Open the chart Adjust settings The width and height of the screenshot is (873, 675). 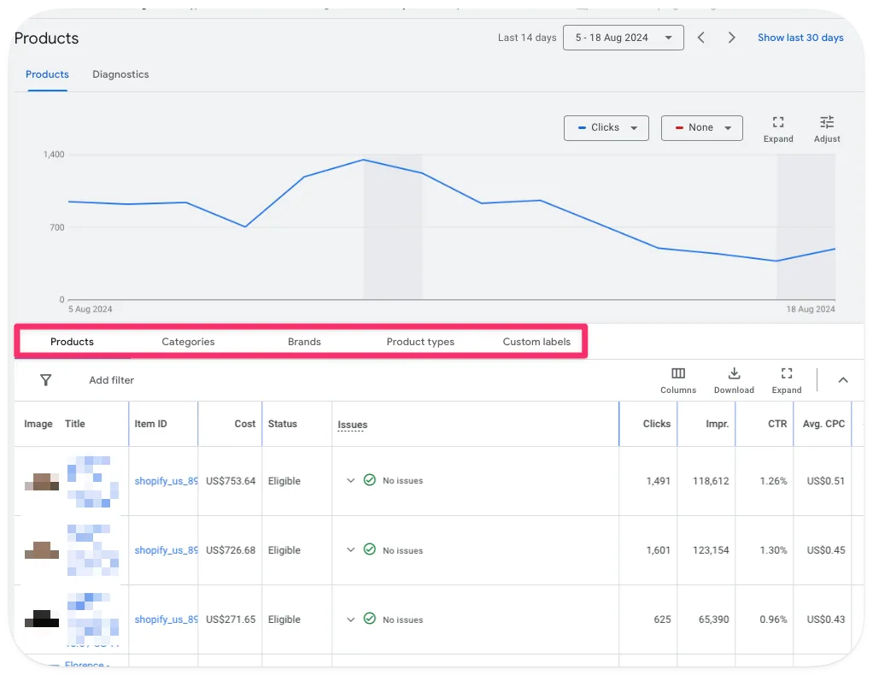[827, 129]
